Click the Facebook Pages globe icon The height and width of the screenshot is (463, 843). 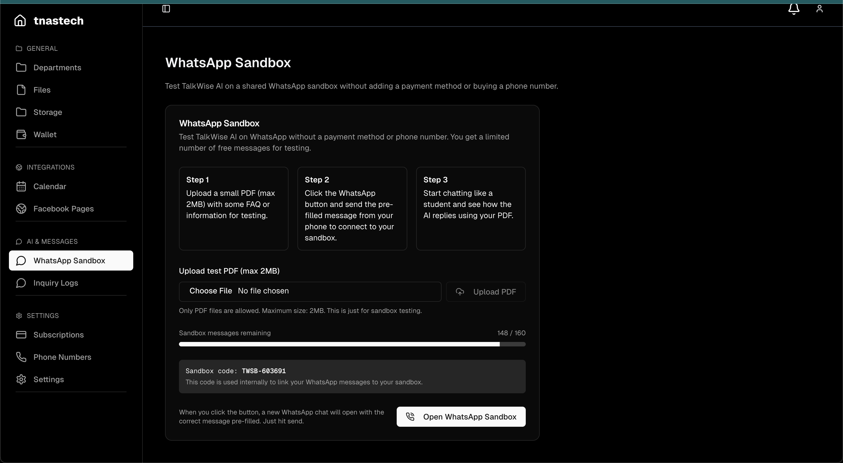pyautogui.click(x=21, y=209)
